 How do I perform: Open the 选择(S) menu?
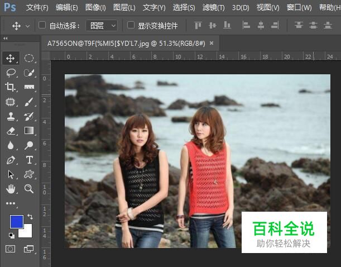pos(184,8)
